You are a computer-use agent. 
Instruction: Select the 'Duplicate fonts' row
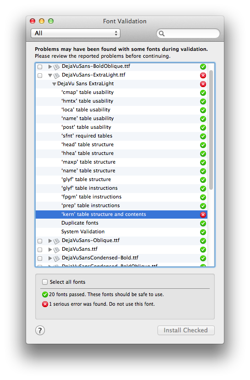(121, 223)
